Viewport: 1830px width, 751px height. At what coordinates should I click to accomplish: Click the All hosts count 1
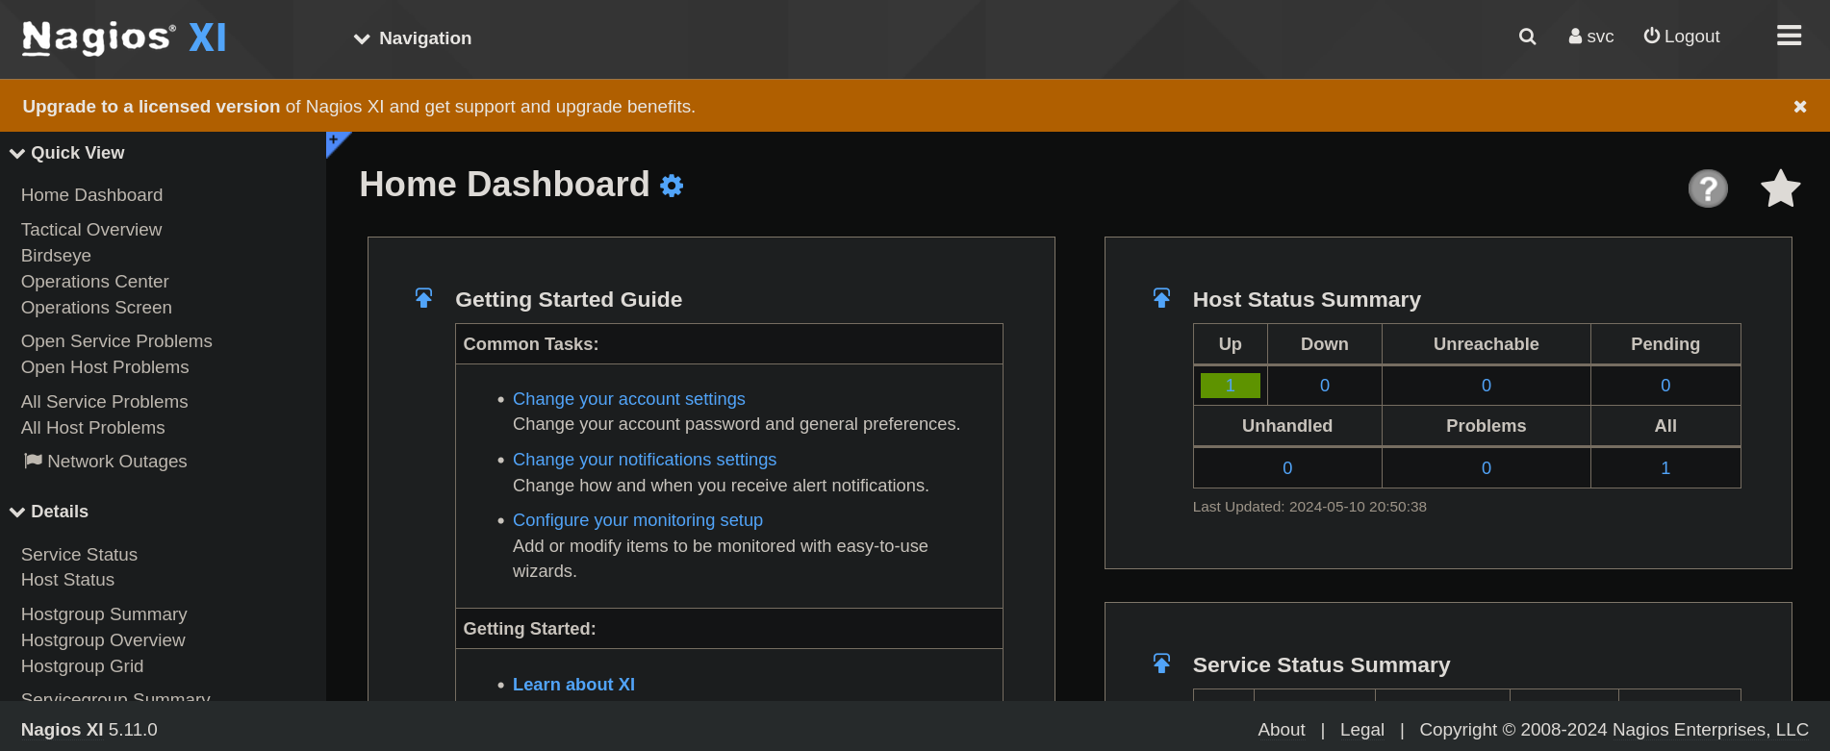tap(1665, 468)
